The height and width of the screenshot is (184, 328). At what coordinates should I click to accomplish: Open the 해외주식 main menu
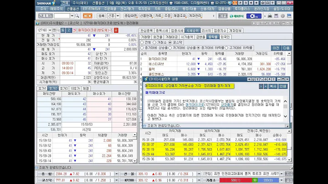coord(56,9)
